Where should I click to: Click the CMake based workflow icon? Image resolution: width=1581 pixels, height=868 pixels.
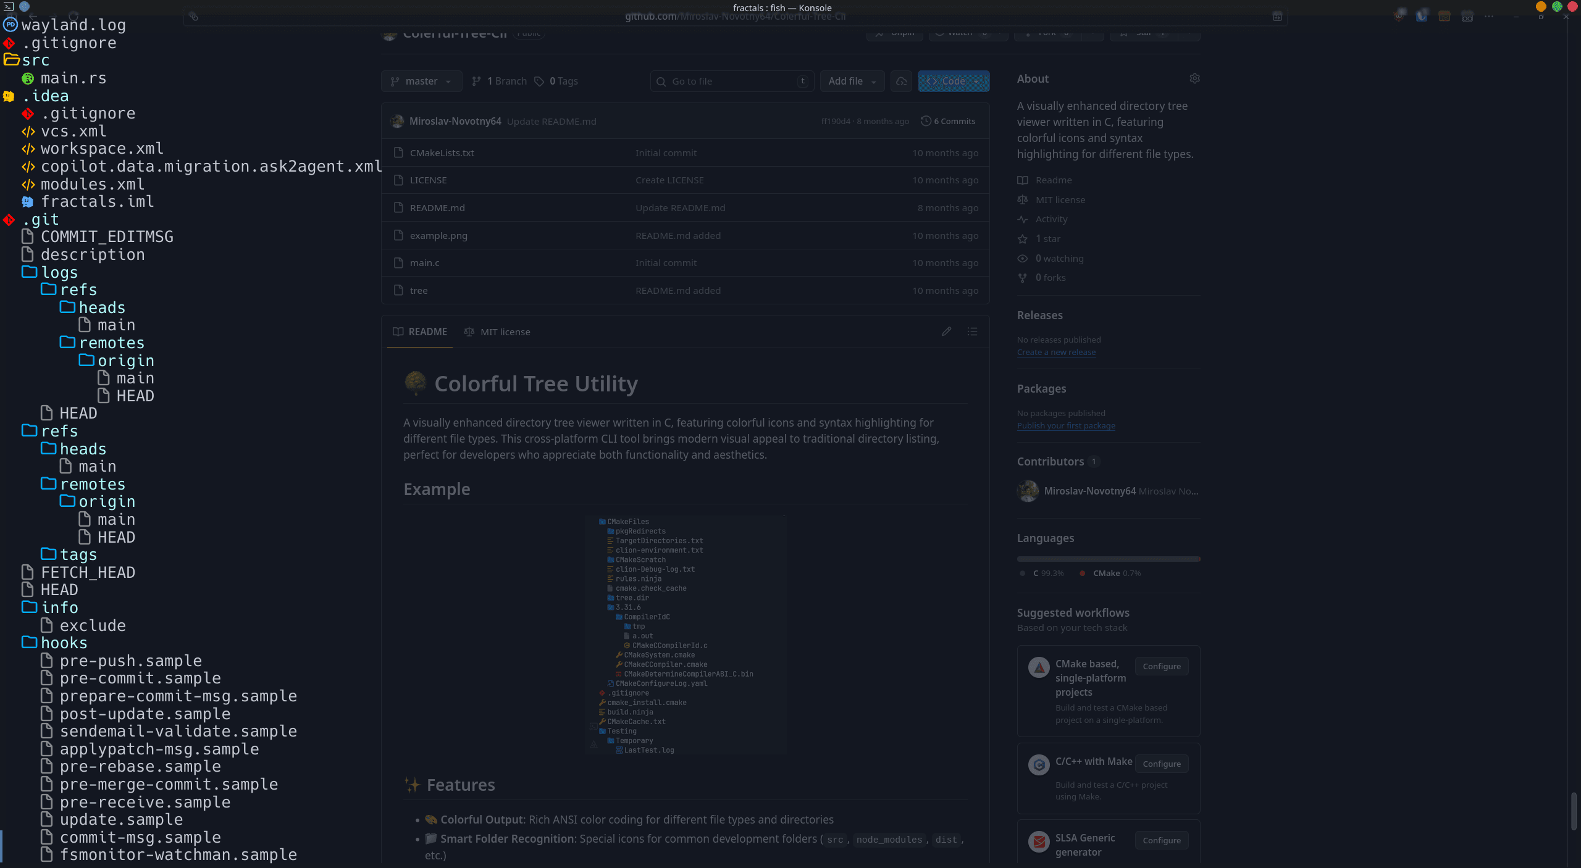coord(1039,667)
